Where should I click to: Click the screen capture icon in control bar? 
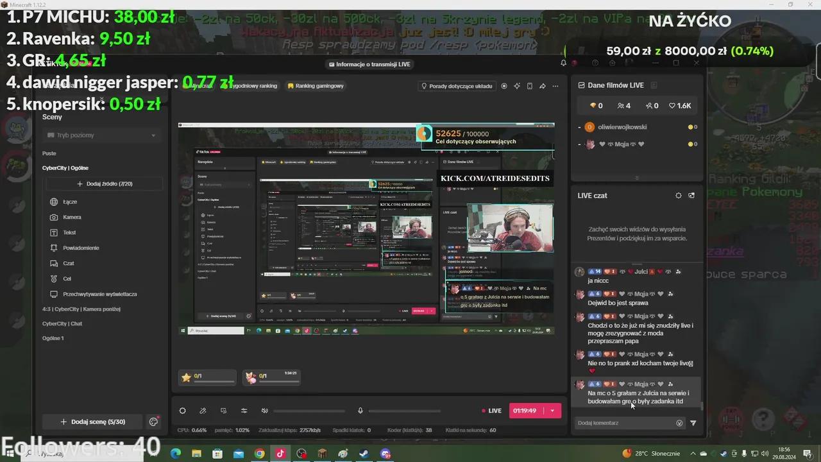point(224,411)
